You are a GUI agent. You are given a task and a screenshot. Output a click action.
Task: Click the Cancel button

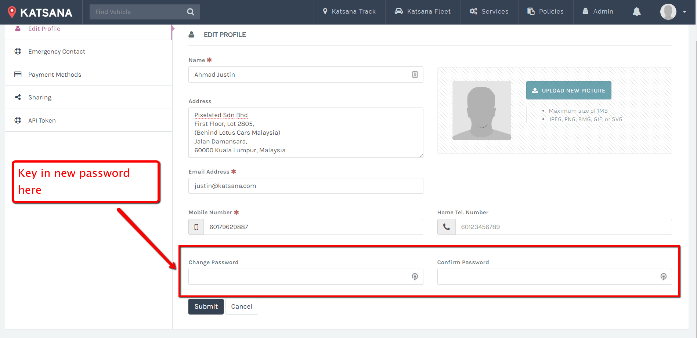[x=241, y=307]
